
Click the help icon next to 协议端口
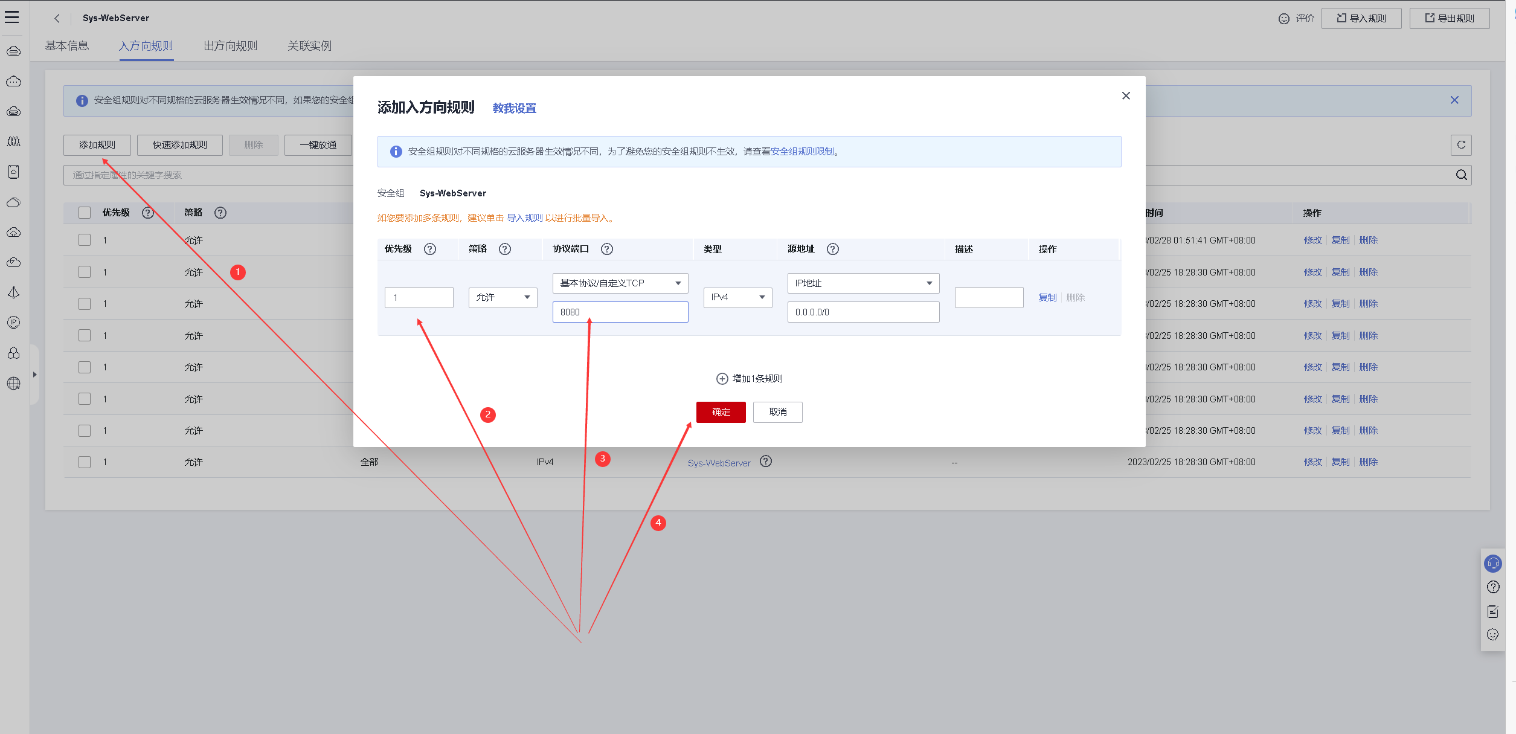[606, 249]
